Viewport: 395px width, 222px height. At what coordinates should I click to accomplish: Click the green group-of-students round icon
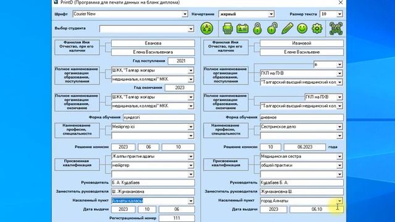(x=207, y=28)
